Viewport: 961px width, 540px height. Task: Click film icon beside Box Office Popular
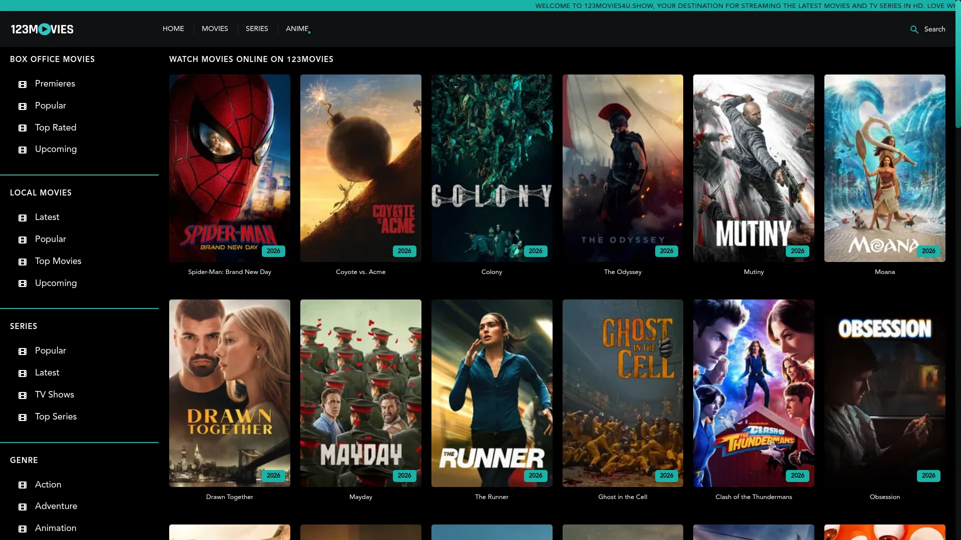[23, 106]
